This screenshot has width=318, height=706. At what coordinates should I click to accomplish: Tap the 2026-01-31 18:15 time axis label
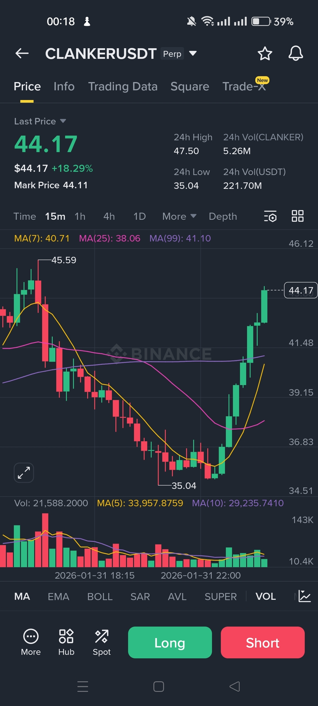click(95, 575)
